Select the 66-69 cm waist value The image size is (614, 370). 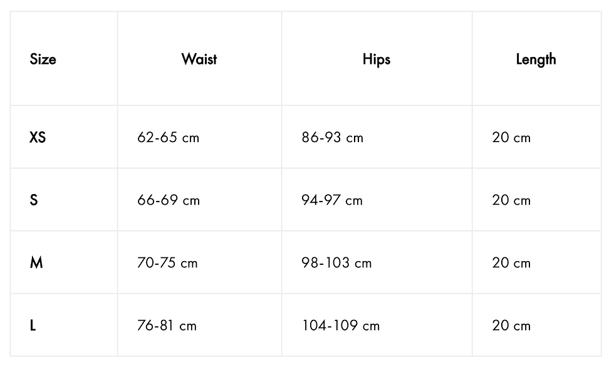(169, 200)
